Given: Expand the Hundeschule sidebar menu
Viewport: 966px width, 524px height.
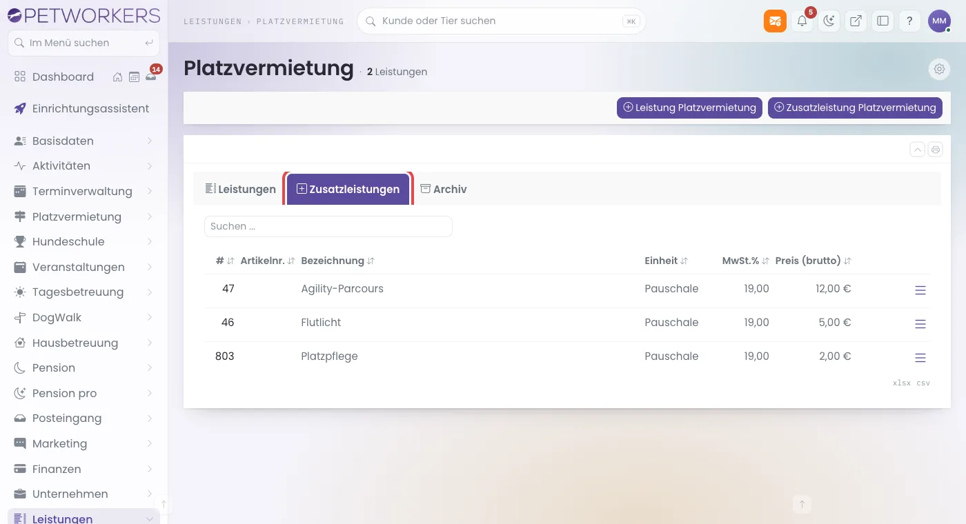Looking at the screenshot, I should pos(83,241).
